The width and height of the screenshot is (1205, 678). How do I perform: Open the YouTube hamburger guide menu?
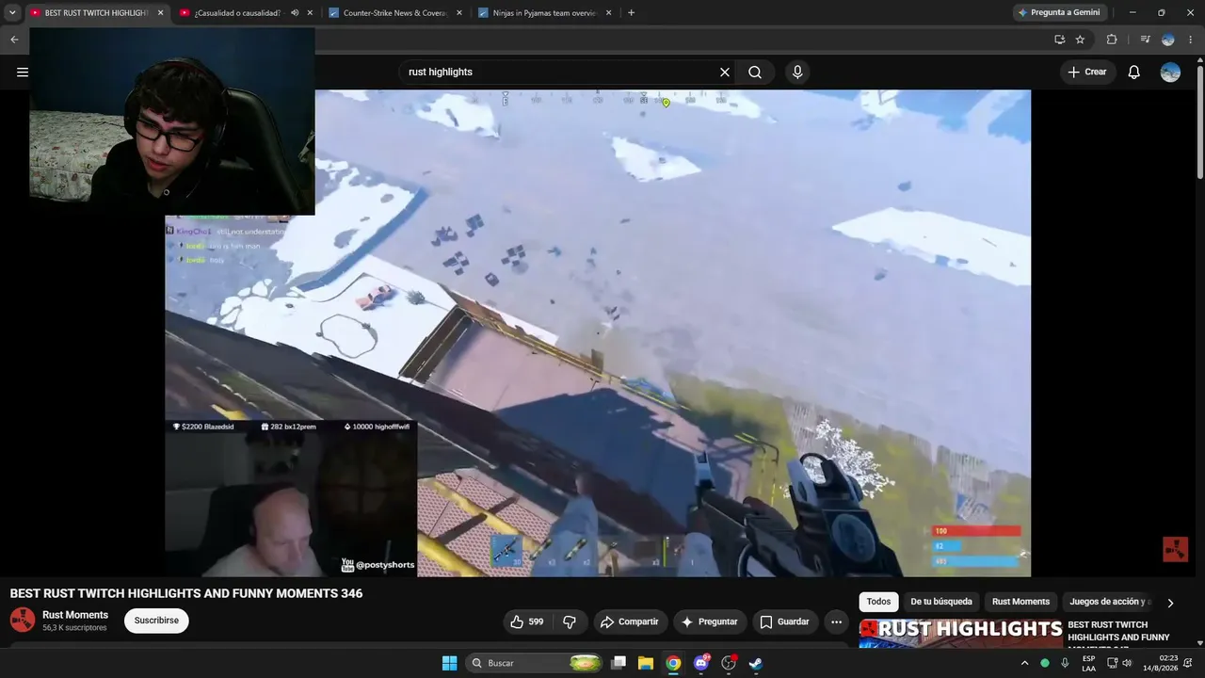tap(23, 72)
